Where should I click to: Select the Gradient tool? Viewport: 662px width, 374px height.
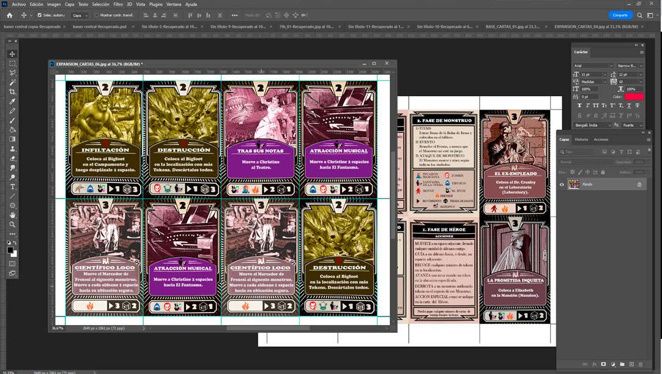(12, 139)
